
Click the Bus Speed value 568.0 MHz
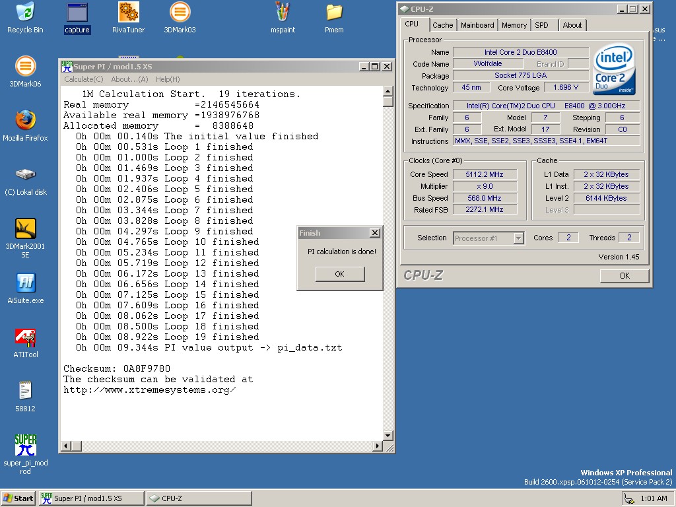pyautogui.click(x=484, y=198)
